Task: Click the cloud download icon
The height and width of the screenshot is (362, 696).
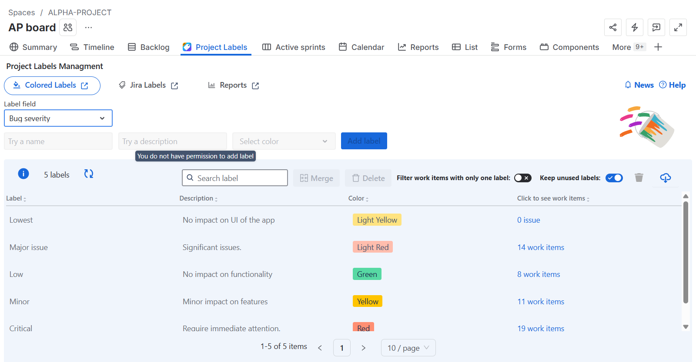Action: point(665,178)
